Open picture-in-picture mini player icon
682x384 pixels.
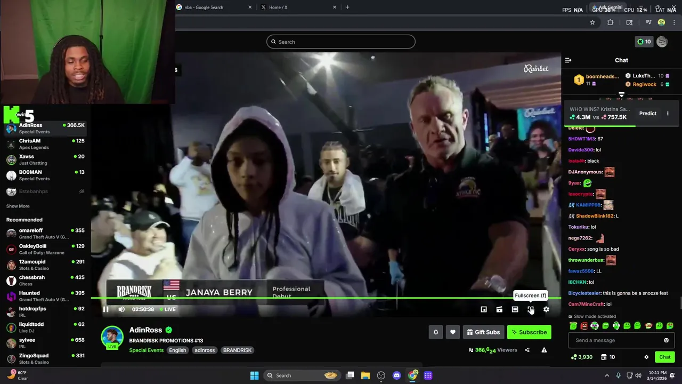pyautogui.click(x=484, y=309)
